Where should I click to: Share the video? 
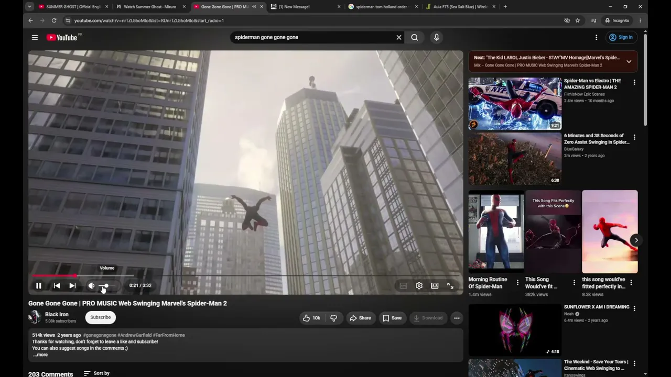[360, 318]
